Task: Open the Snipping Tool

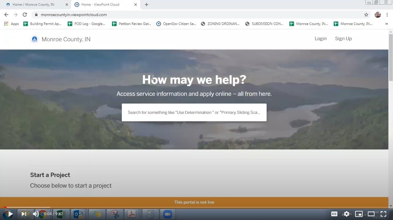Action: pos(115,214)
